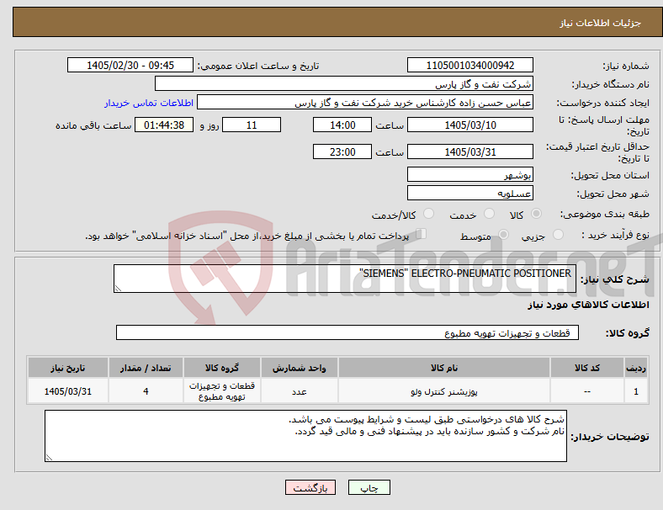Click the buyer name field شرکت نفت و گاز پارس

pos(344,83)
